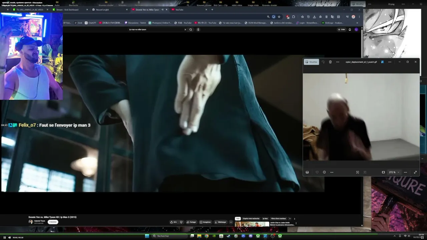Select the Donnie Yen vs. Mike Tyson tab
This screenshot has height=240, width=427.
(149, 10)
